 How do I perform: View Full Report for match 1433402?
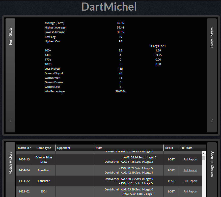(190, 191)
